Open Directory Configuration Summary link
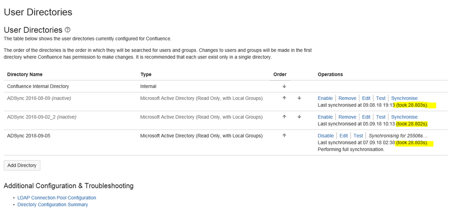 click(53, 204)
